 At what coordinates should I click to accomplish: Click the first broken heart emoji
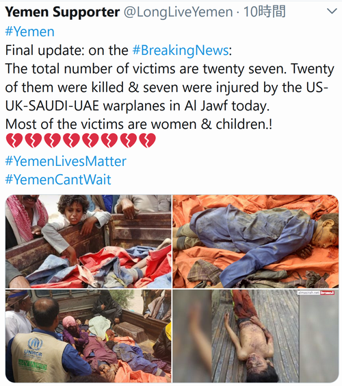[14, 141]
